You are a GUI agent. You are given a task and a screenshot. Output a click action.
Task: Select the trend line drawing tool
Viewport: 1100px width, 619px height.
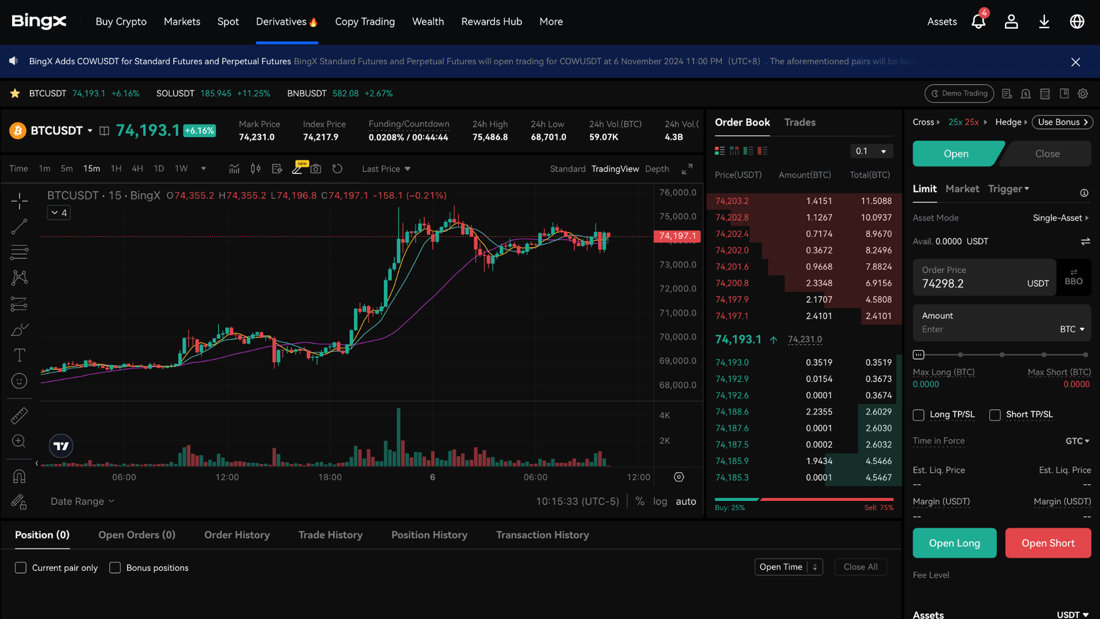(x=19, y=226)
